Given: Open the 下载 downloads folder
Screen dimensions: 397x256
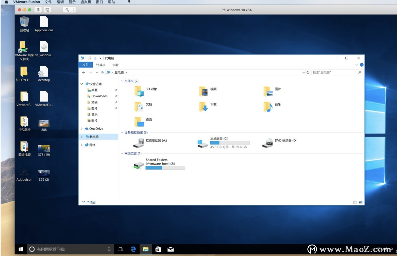Looking at the screenshot, I should 208,106.
